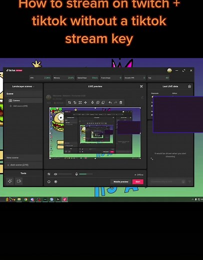Click the expand icon in LIVE preview header
Image resolution: width=203 pixels, height=260 pixels.
pyautogui.click(x=141, y=86)
